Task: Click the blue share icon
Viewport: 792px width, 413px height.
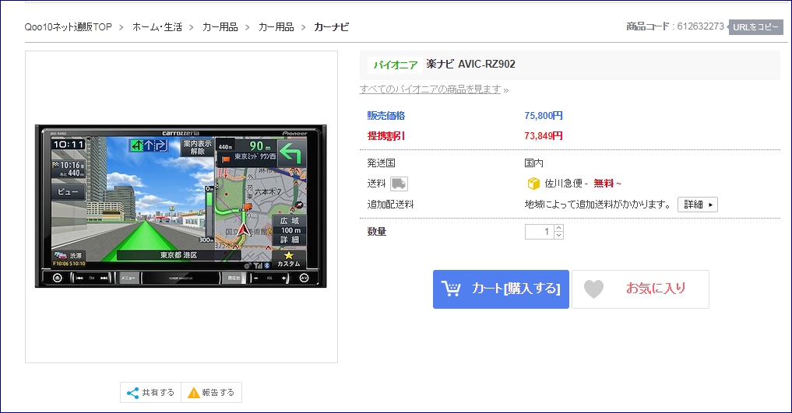Action: point(133,393)
